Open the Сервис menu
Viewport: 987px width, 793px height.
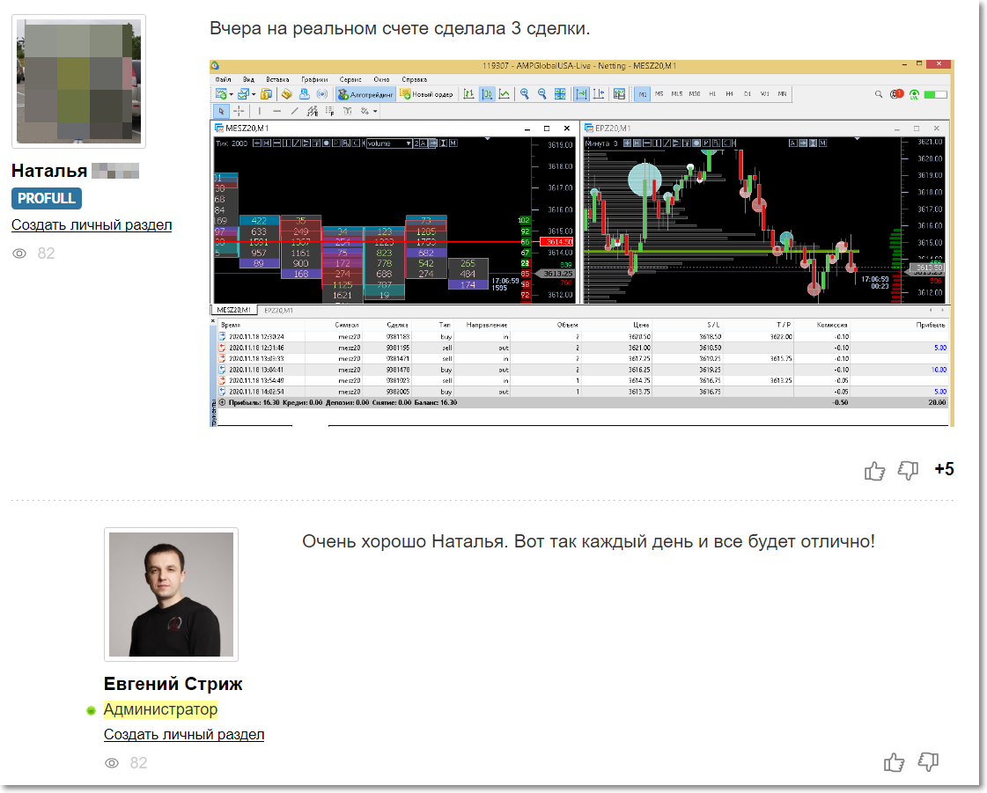[x=350, y=79]
